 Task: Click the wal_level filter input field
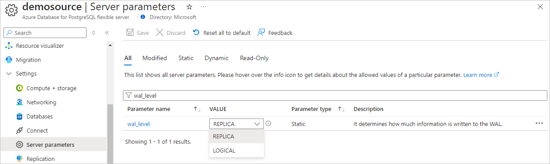[x=335, y=95]
